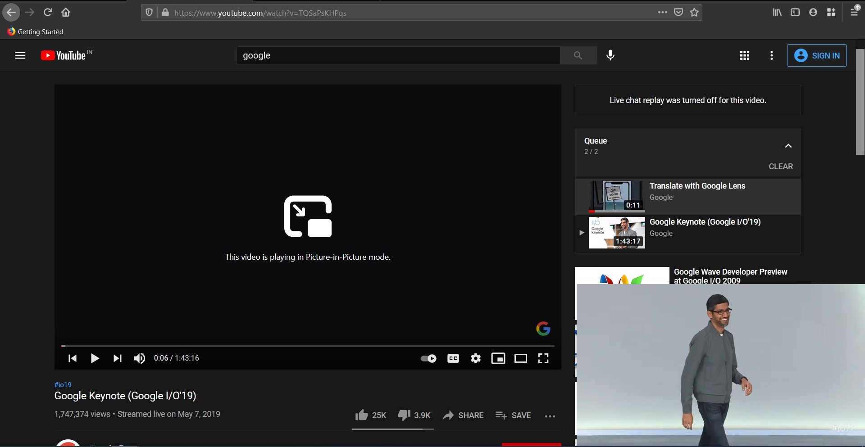This screenshot has width=865, height=447.
Task: Enter full screen mode
Action: [543, 358]
